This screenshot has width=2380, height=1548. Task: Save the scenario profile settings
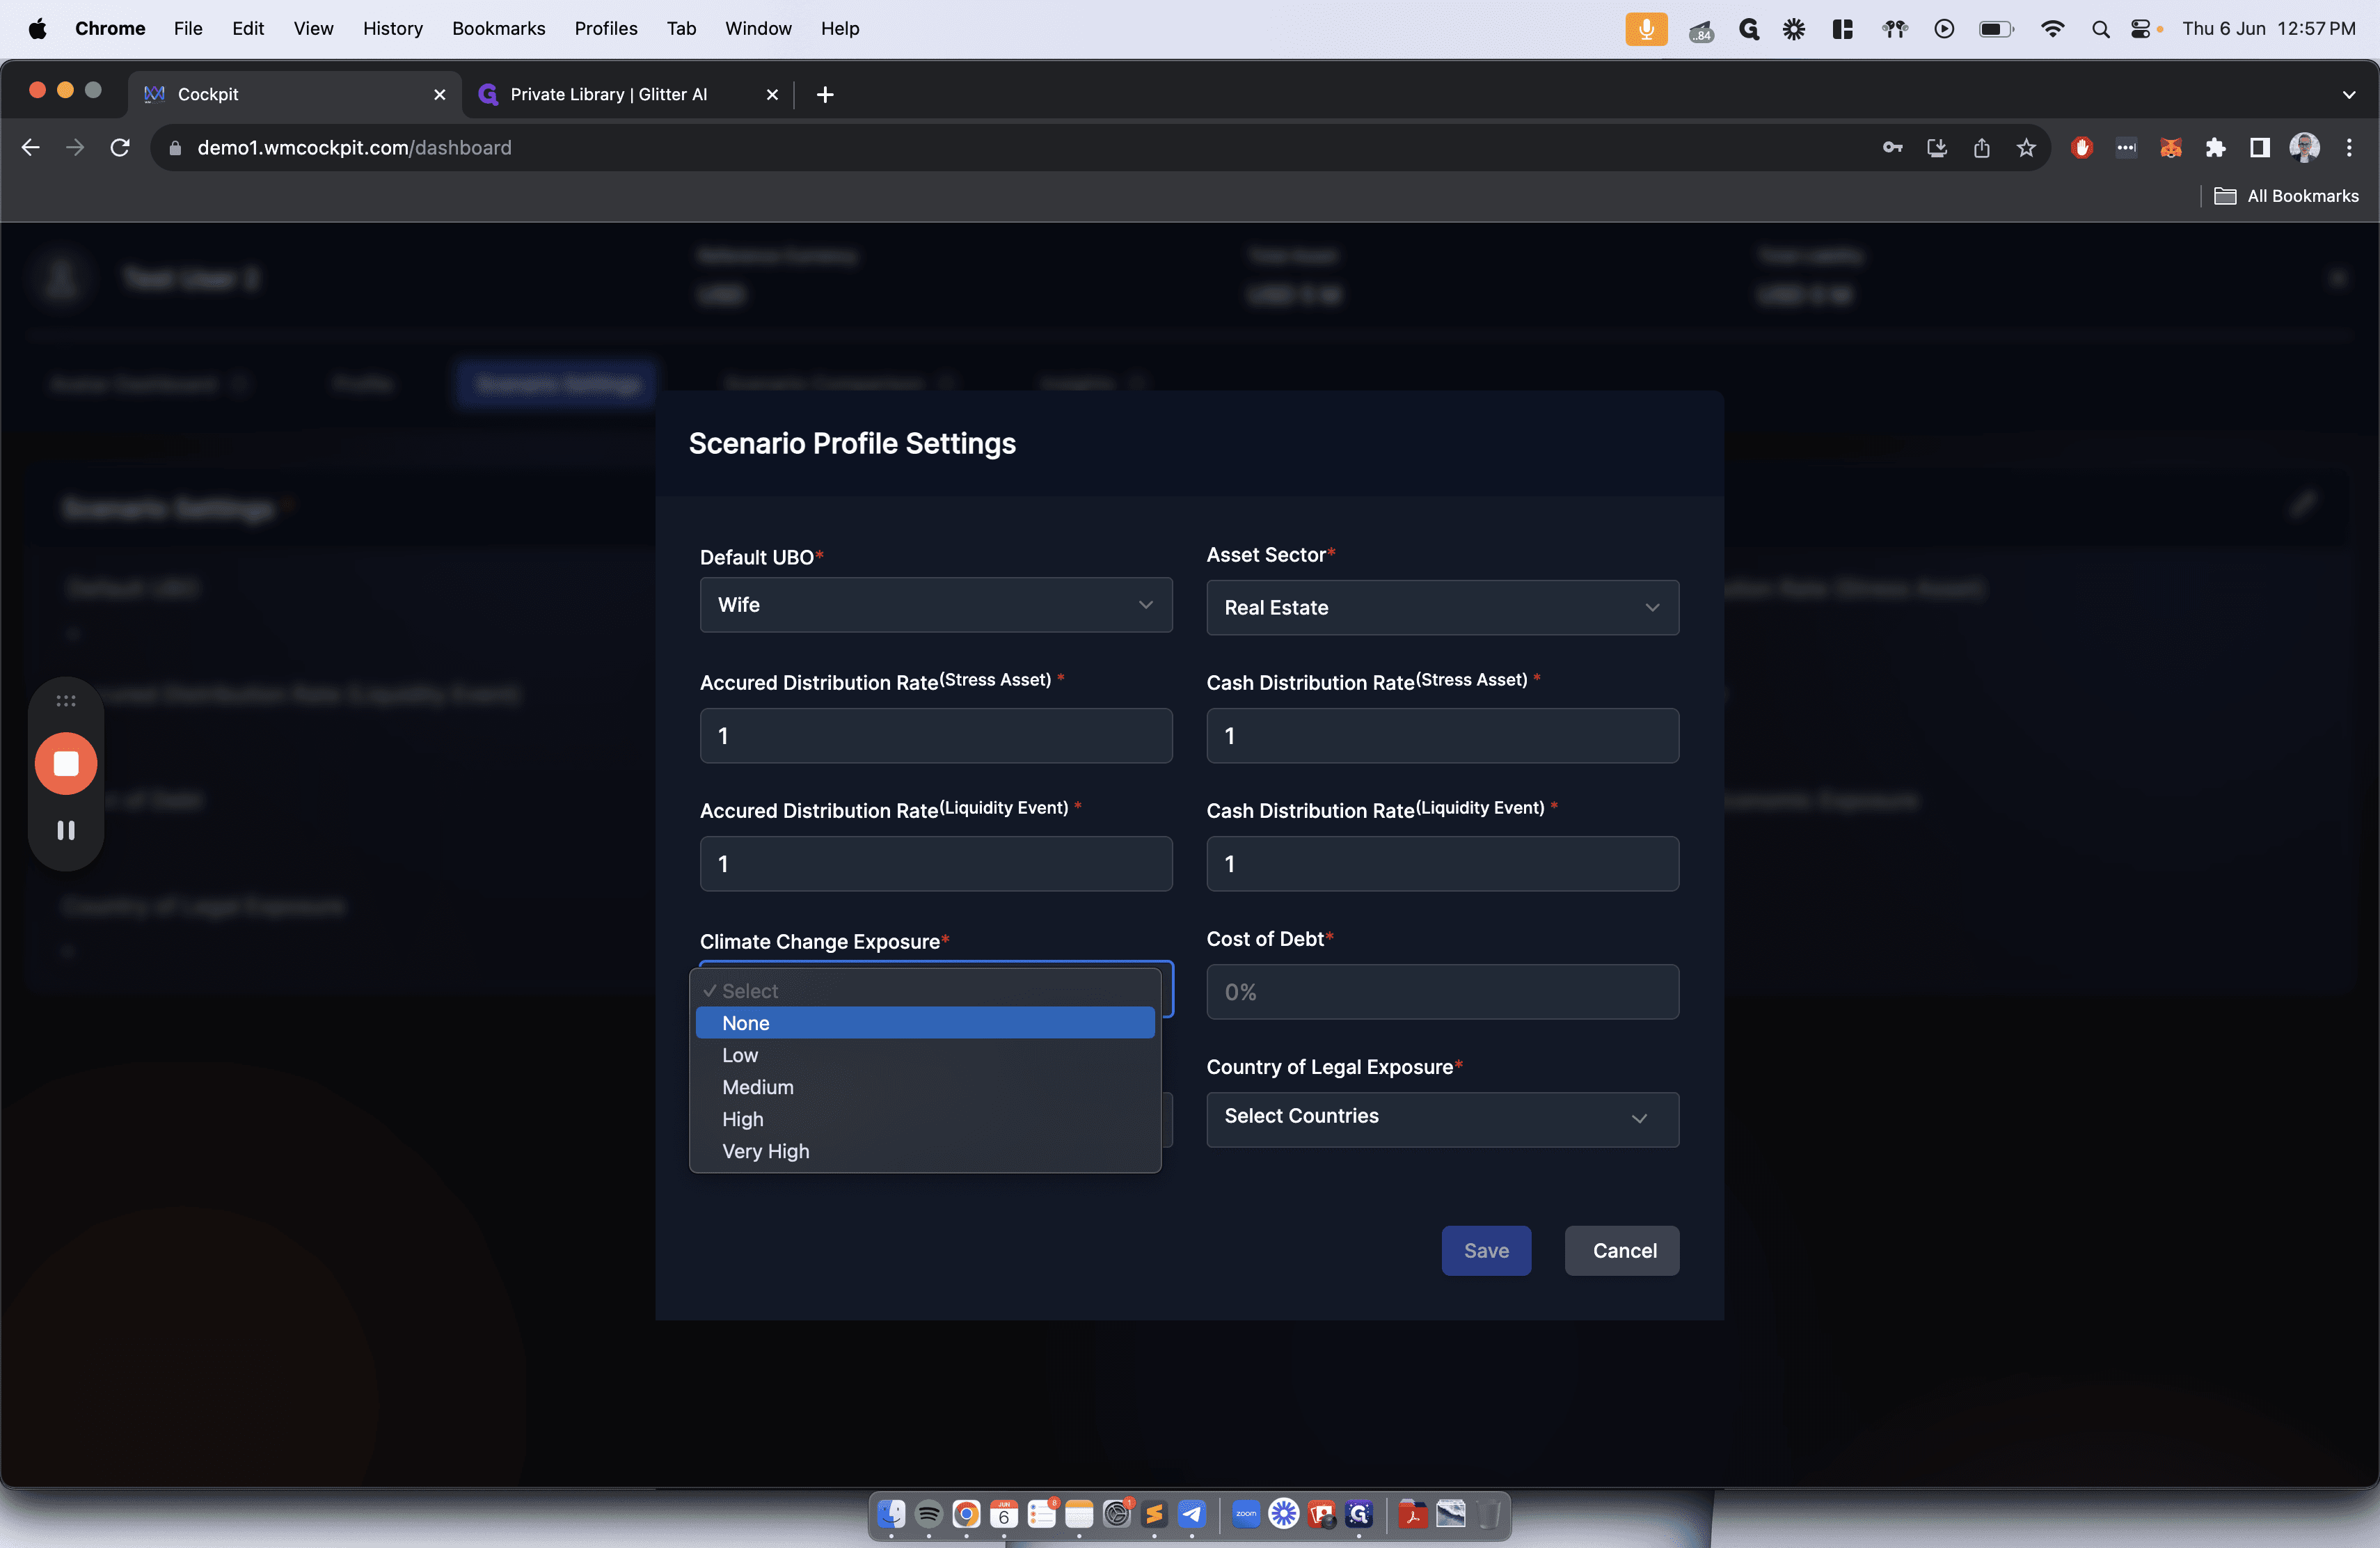pos(1486,1251)
